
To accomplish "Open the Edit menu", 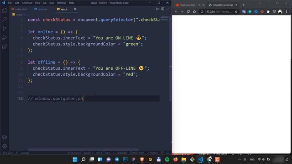I will (x=17, y=3).
